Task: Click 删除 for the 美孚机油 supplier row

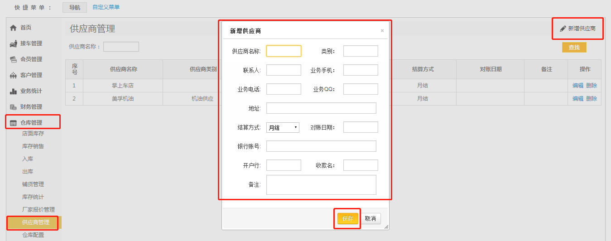Action: 592,98
